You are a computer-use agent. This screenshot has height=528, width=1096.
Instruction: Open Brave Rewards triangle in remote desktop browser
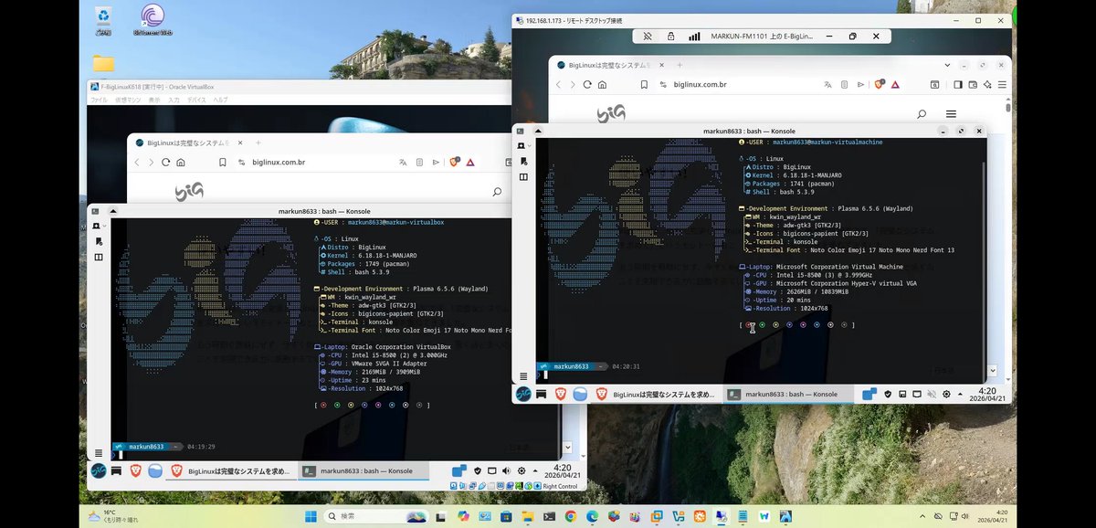(895, 84)
